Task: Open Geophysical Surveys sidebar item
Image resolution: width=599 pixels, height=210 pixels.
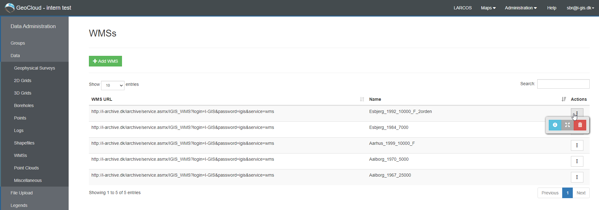Action: [x=35, y=68]
